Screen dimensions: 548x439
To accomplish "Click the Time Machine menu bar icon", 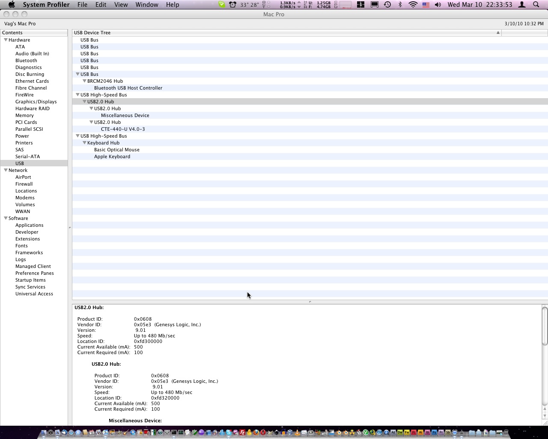I will tap(387, 5).
